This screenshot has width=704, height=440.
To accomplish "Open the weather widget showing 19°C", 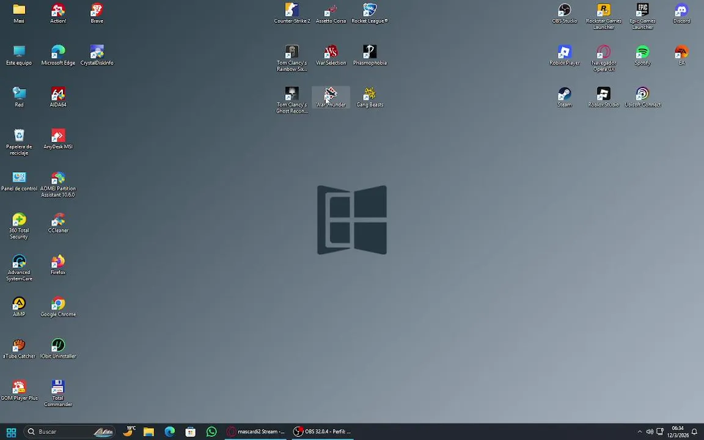I will click(128, 431).
